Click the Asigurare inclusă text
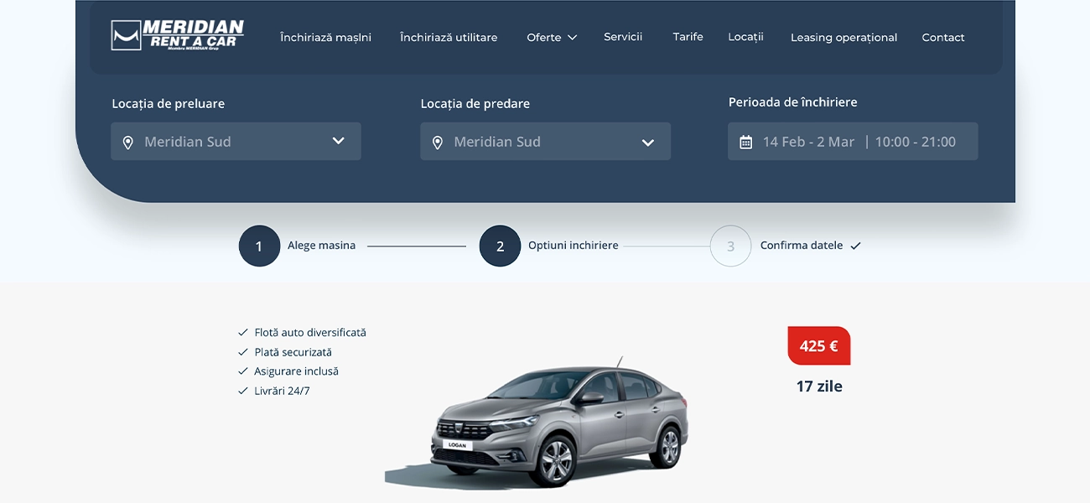1090x503 pixels. pos(296,371)
